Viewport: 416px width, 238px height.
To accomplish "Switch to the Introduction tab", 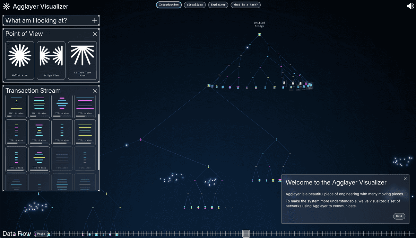I will pos(169,5).
